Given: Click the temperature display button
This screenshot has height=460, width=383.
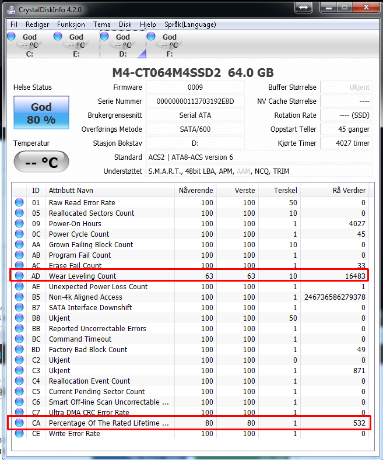Looking at the screenshot, I should pos(41,162).
